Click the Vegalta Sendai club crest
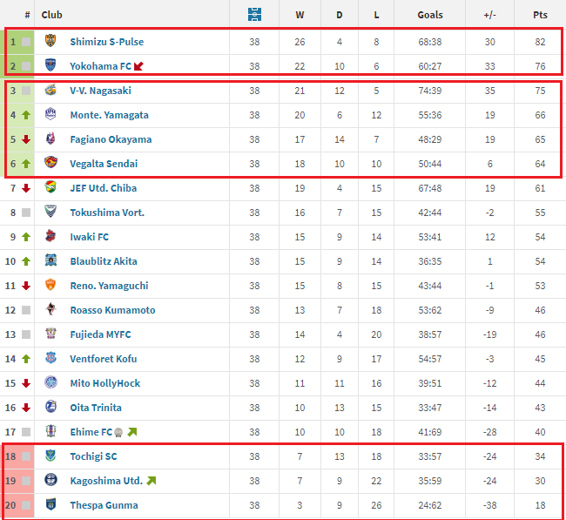The height and width of the screenshot is (520, 566). pos(51,163)
